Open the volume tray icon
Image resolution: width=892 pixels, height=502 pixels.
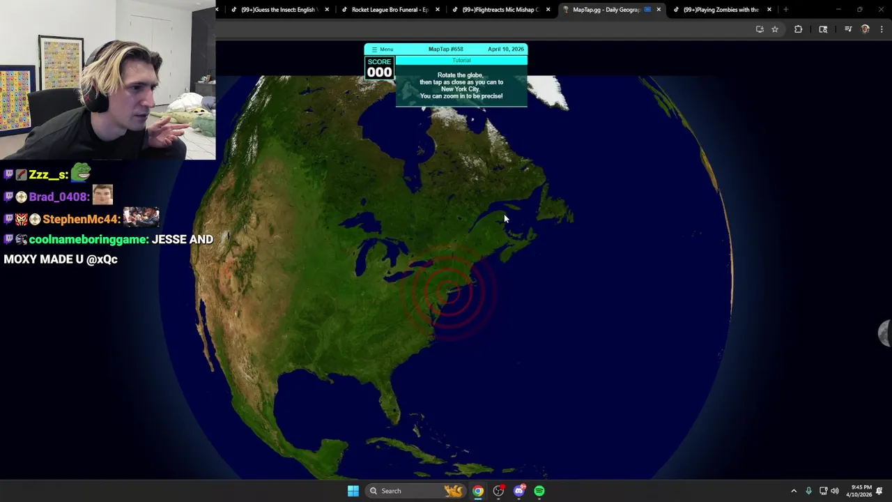(835, 491)
